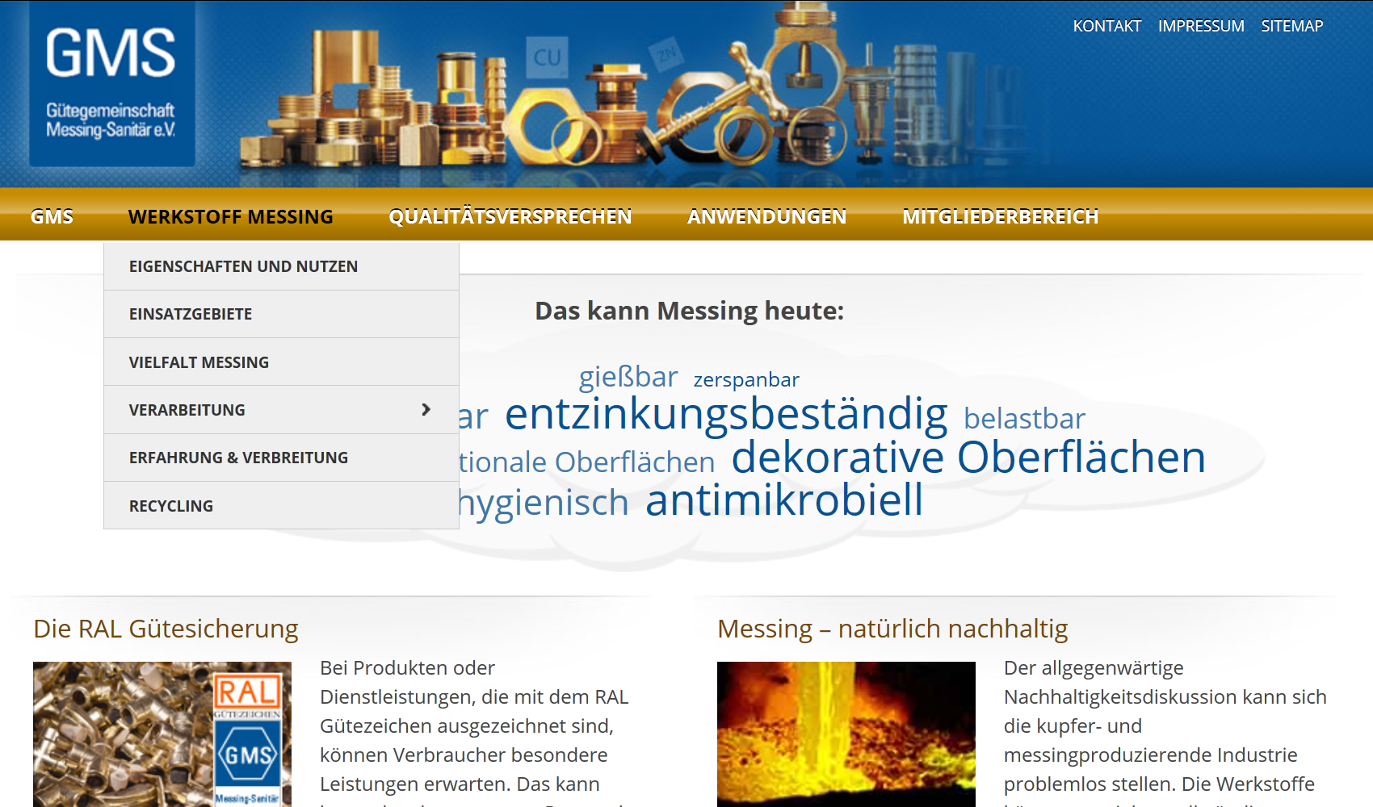1373x807 pixels.
Task: Click Erfahrung & Verbreitung menu entry
Action: pyautogui.click(x=238, y=458)
